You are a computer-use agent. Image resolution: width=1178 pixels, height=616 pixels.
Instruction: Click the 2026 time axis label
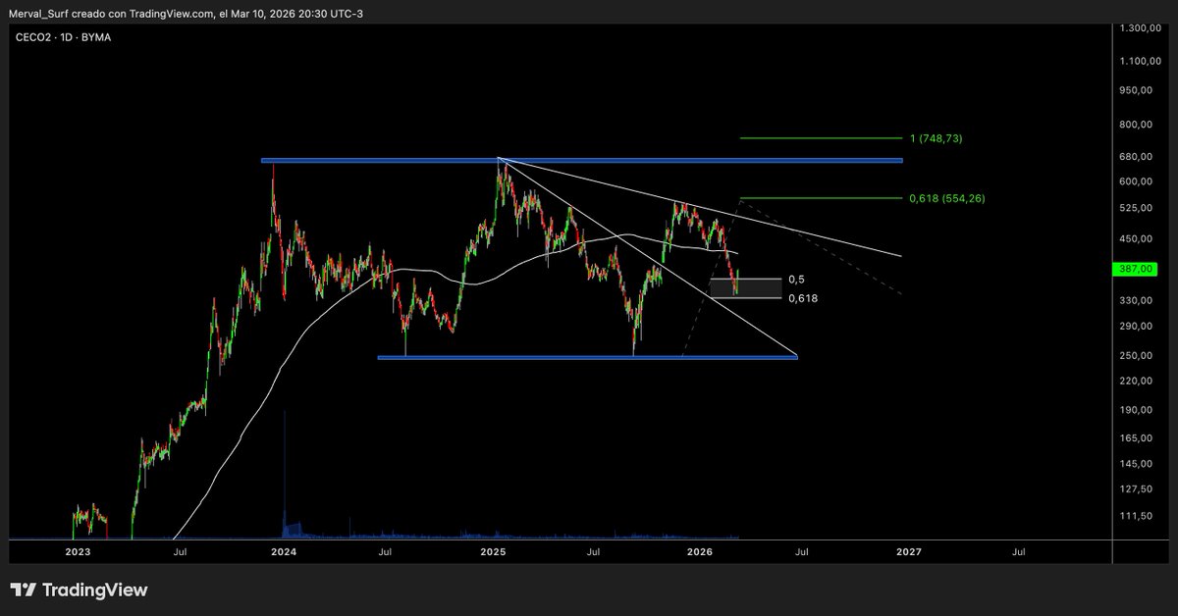coord(700,552)
